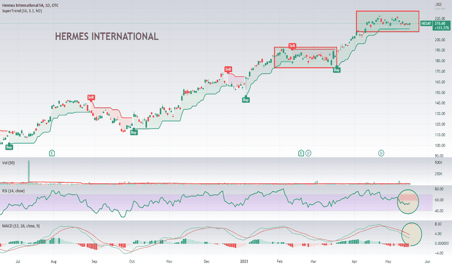Click the Jun label on the time axis
This screenshot has height=266, width=452.
click(427, 261)
